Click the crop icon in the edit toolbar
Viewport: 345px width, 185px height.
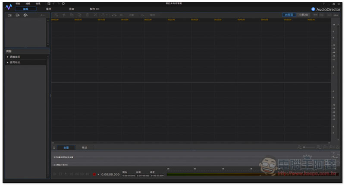pyautogui.click(x=95, y=15)
